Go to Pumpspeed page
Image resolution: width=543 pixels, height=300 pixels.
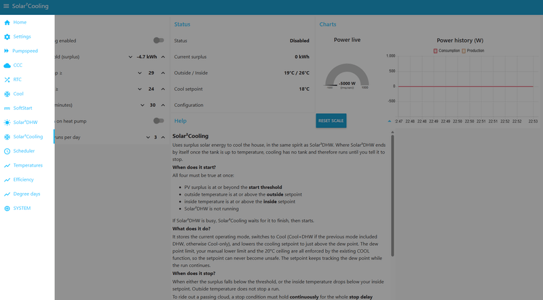[27, 51]
